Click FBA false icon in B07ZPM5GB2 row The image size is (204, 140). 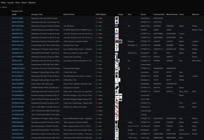[x=97, y=107]
